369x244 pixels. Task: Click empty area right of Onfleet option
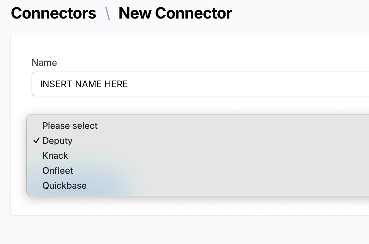(212, 170)
